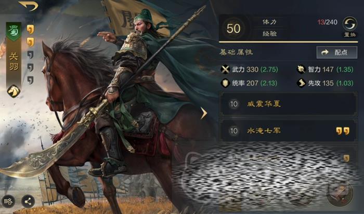Tap the green 蜀 faction badge
The height and width of the screenshot is (214, 364).
point(14,32)
